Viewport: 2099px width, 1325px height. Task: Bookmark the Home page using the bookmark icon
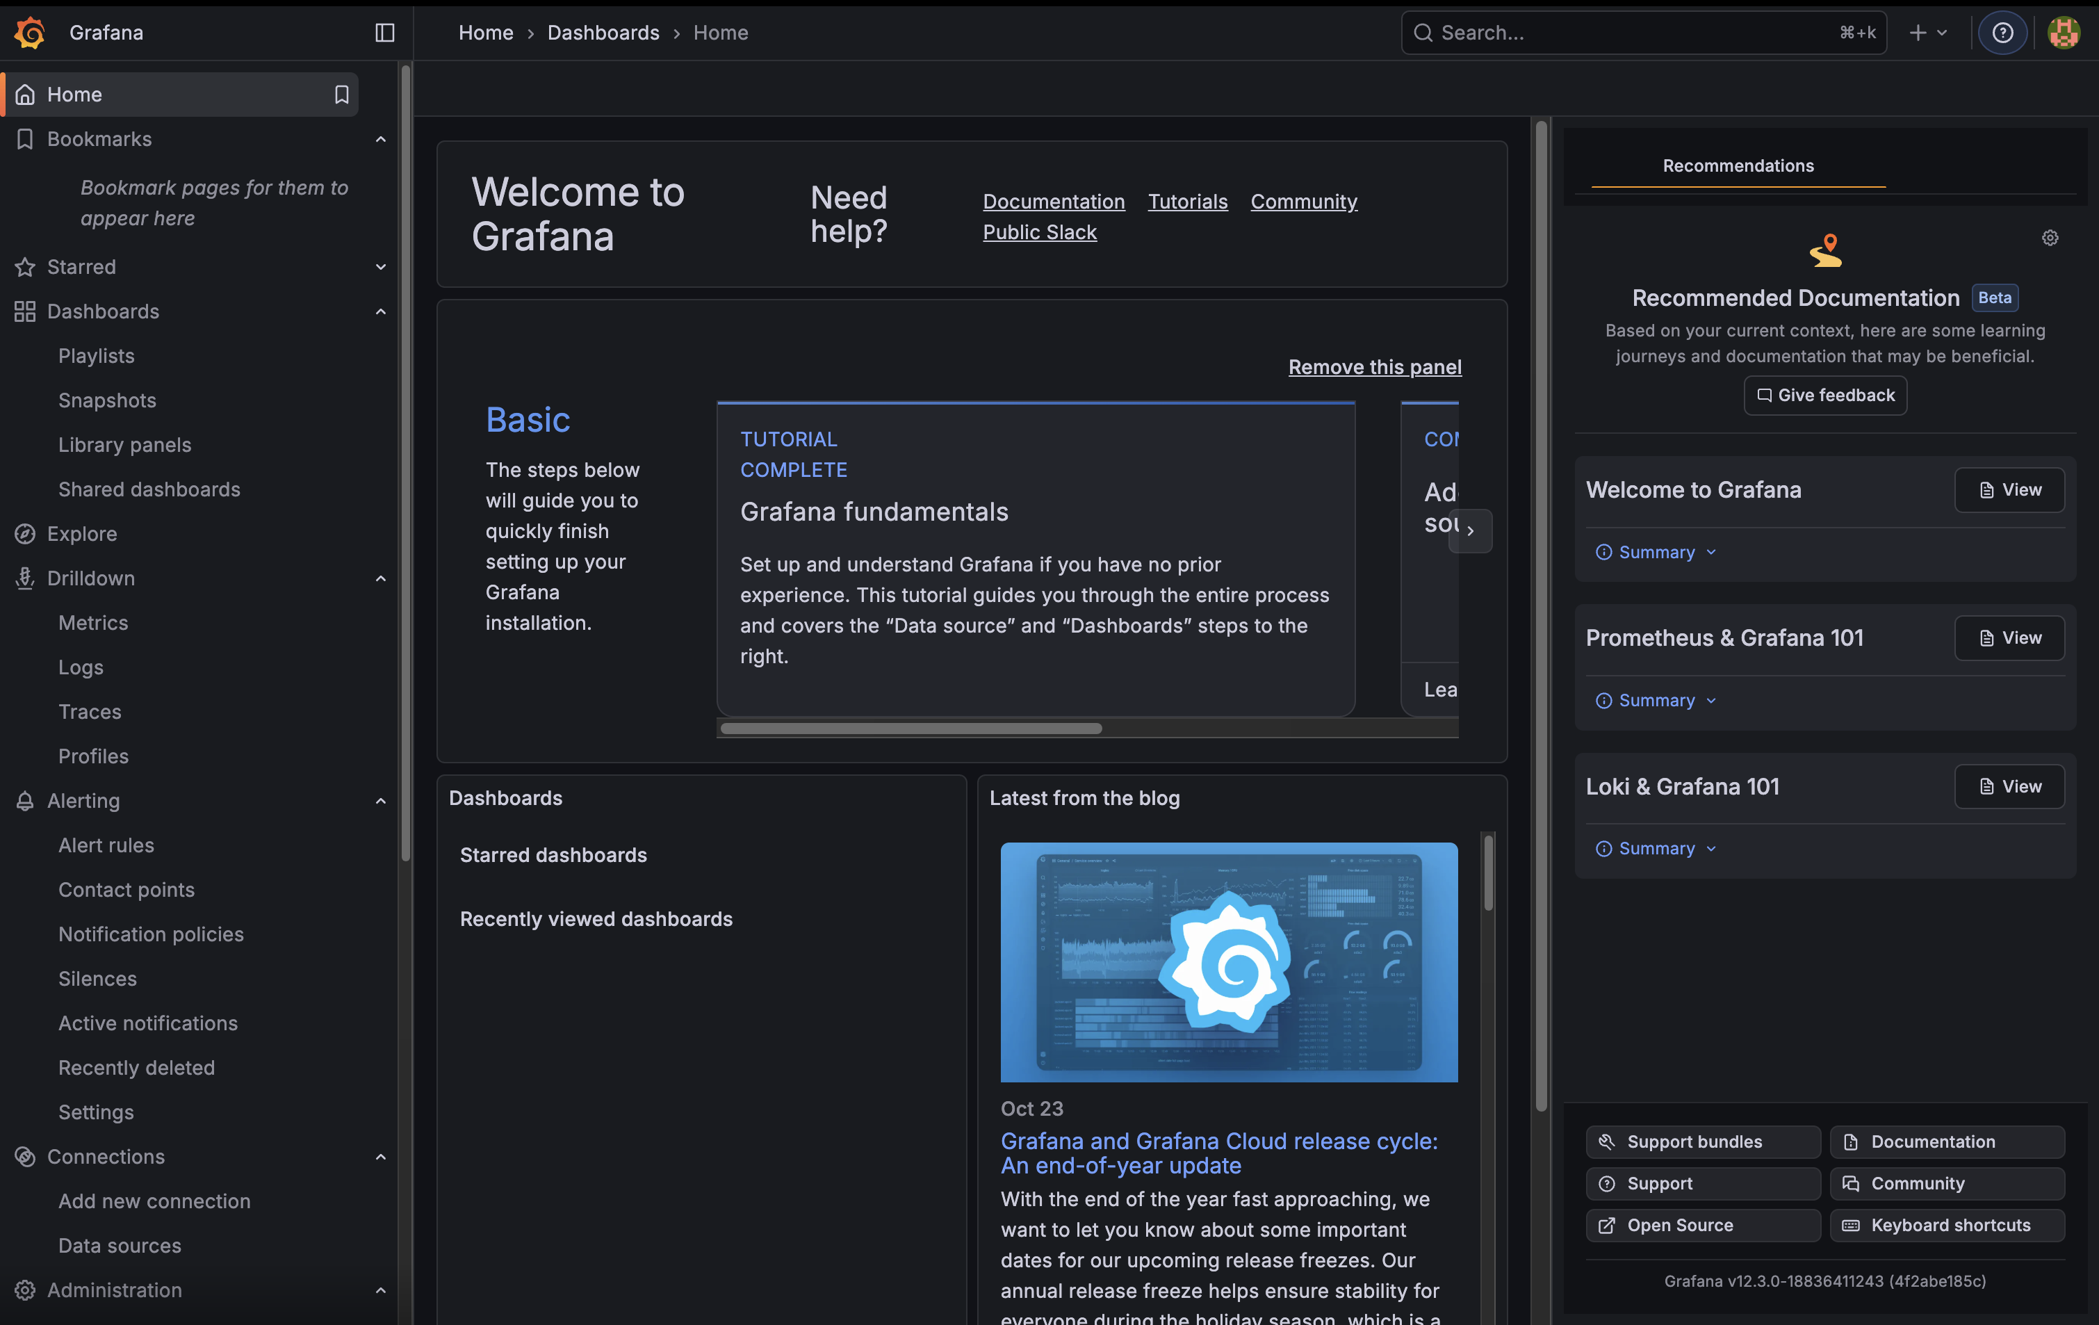(341, 94)
